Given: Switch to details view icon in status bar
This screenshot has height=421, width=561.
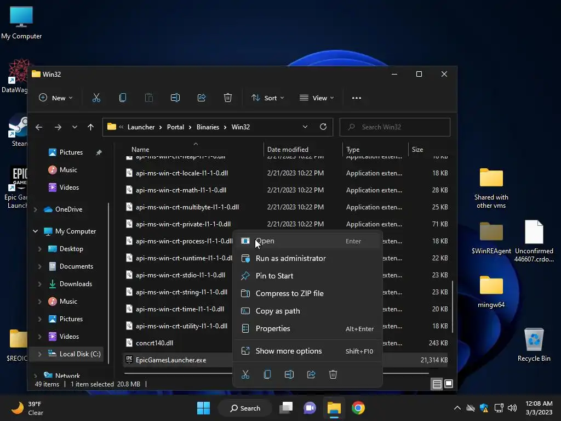Looking at the screenshot, I should coord(437,384).
